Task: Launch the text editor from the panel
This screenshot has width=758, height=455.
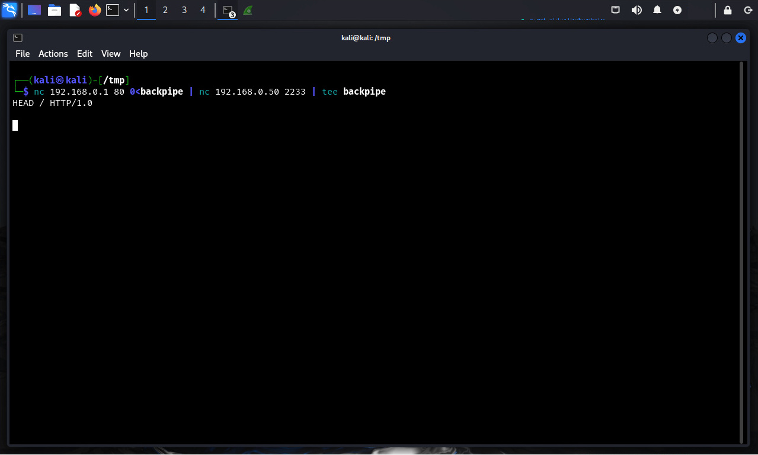Action: [x=75, y=10]
